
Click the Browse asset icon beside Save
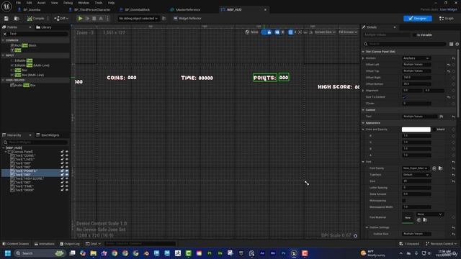[17, 19]
